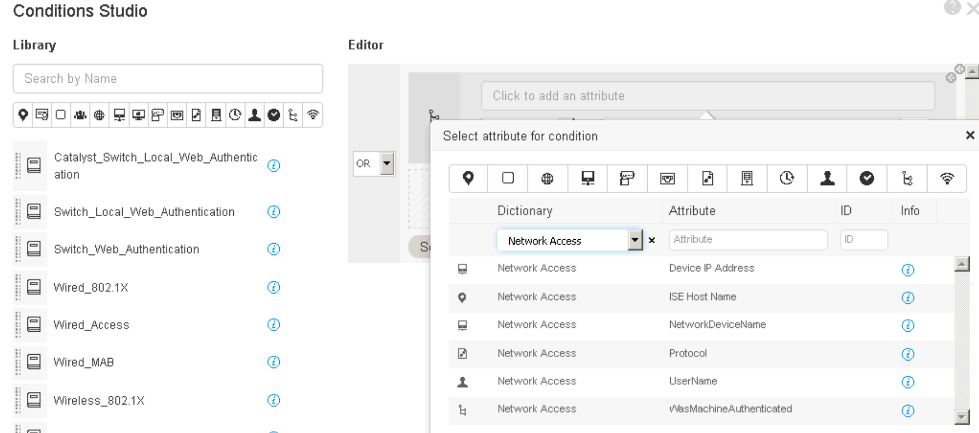Filter Library by ethernet port icon
This screenshot has width=979, height=433.
177,115
